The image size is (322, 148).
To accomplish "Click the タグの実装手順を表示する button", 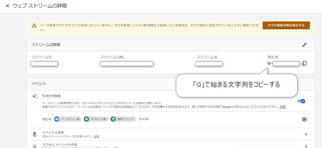I will click(x=286, y=25).
